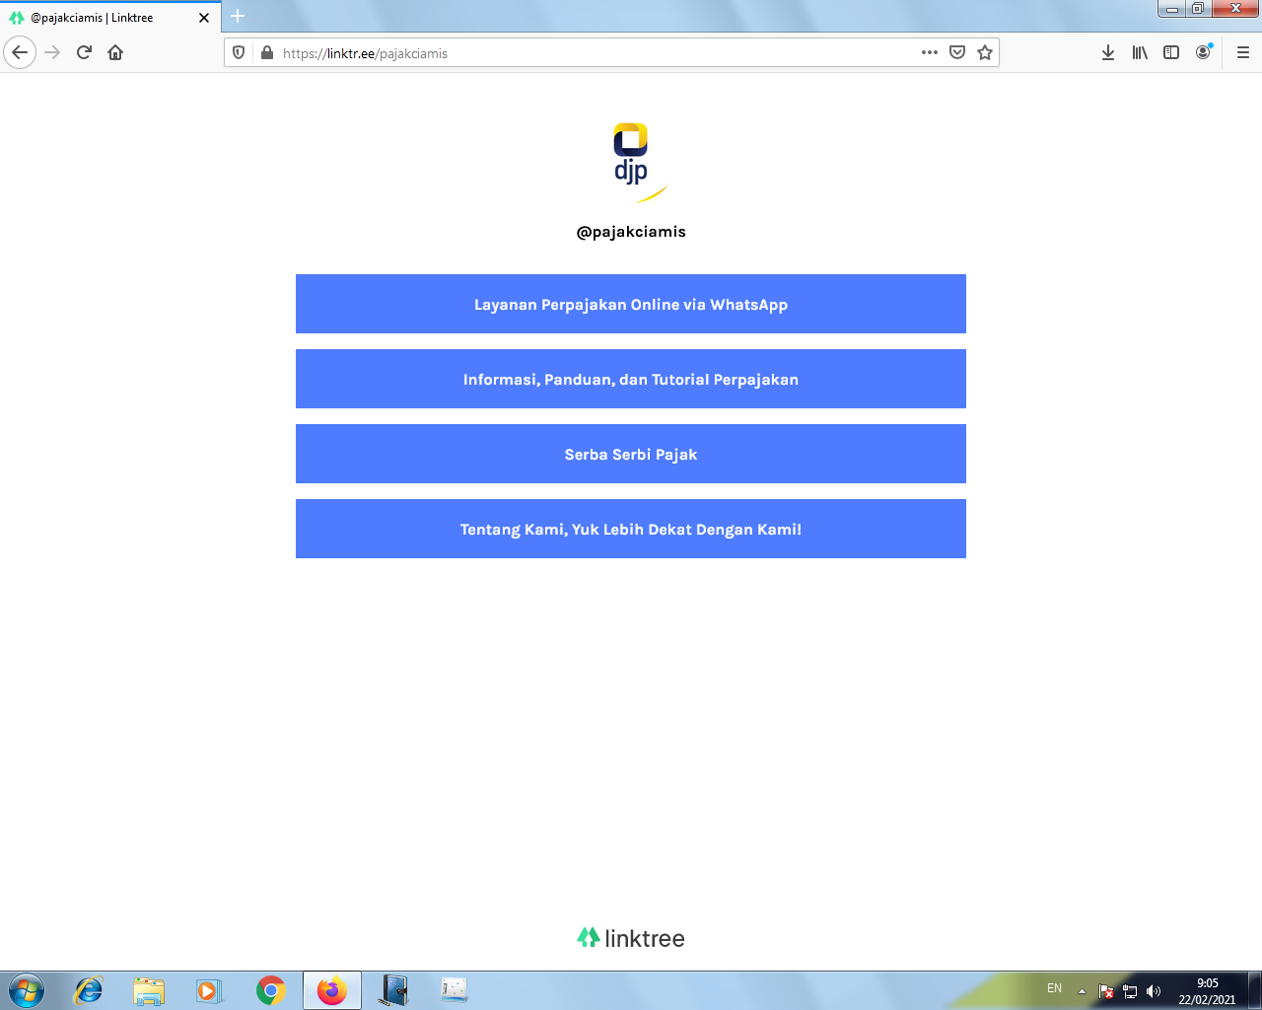Open the Firefox account menu
The image size is (1262, 1010).
1203,52
